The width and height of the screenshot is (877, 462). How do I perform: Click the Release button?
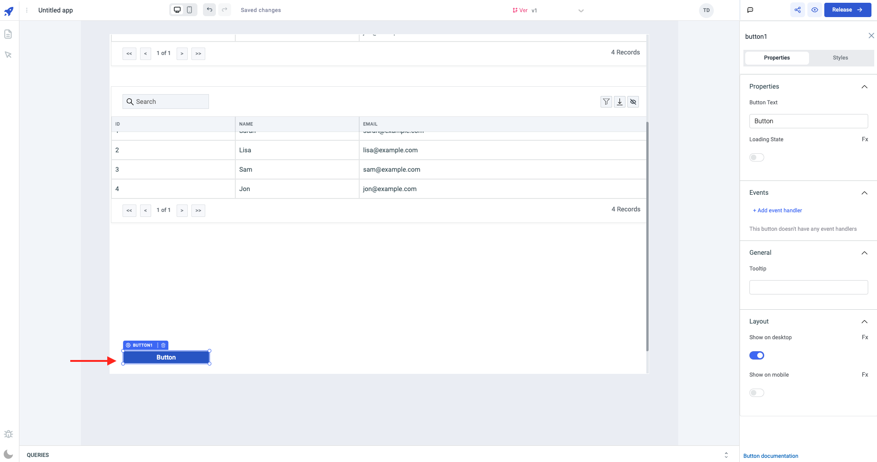click(x=847, y=10)
